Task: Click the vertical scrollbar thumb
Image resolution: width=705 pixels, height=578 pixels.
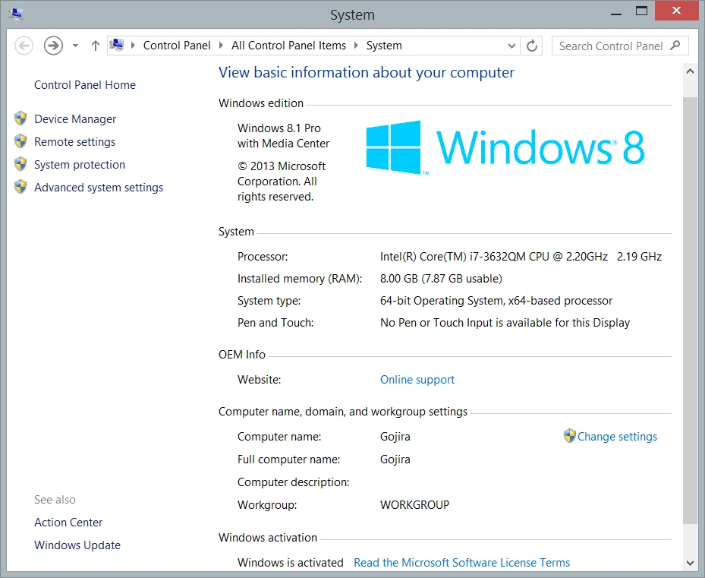Action: 690,310
